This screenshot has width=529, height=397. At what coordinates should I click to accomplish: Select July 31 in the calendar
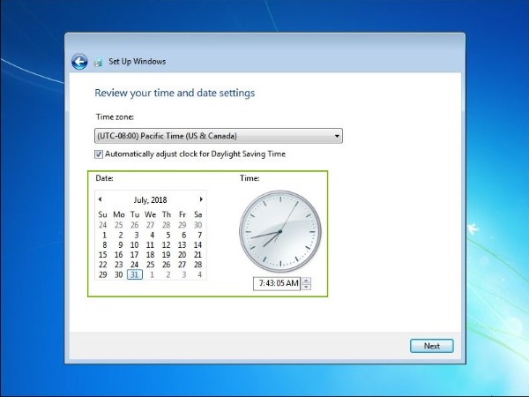pos(135,274)
